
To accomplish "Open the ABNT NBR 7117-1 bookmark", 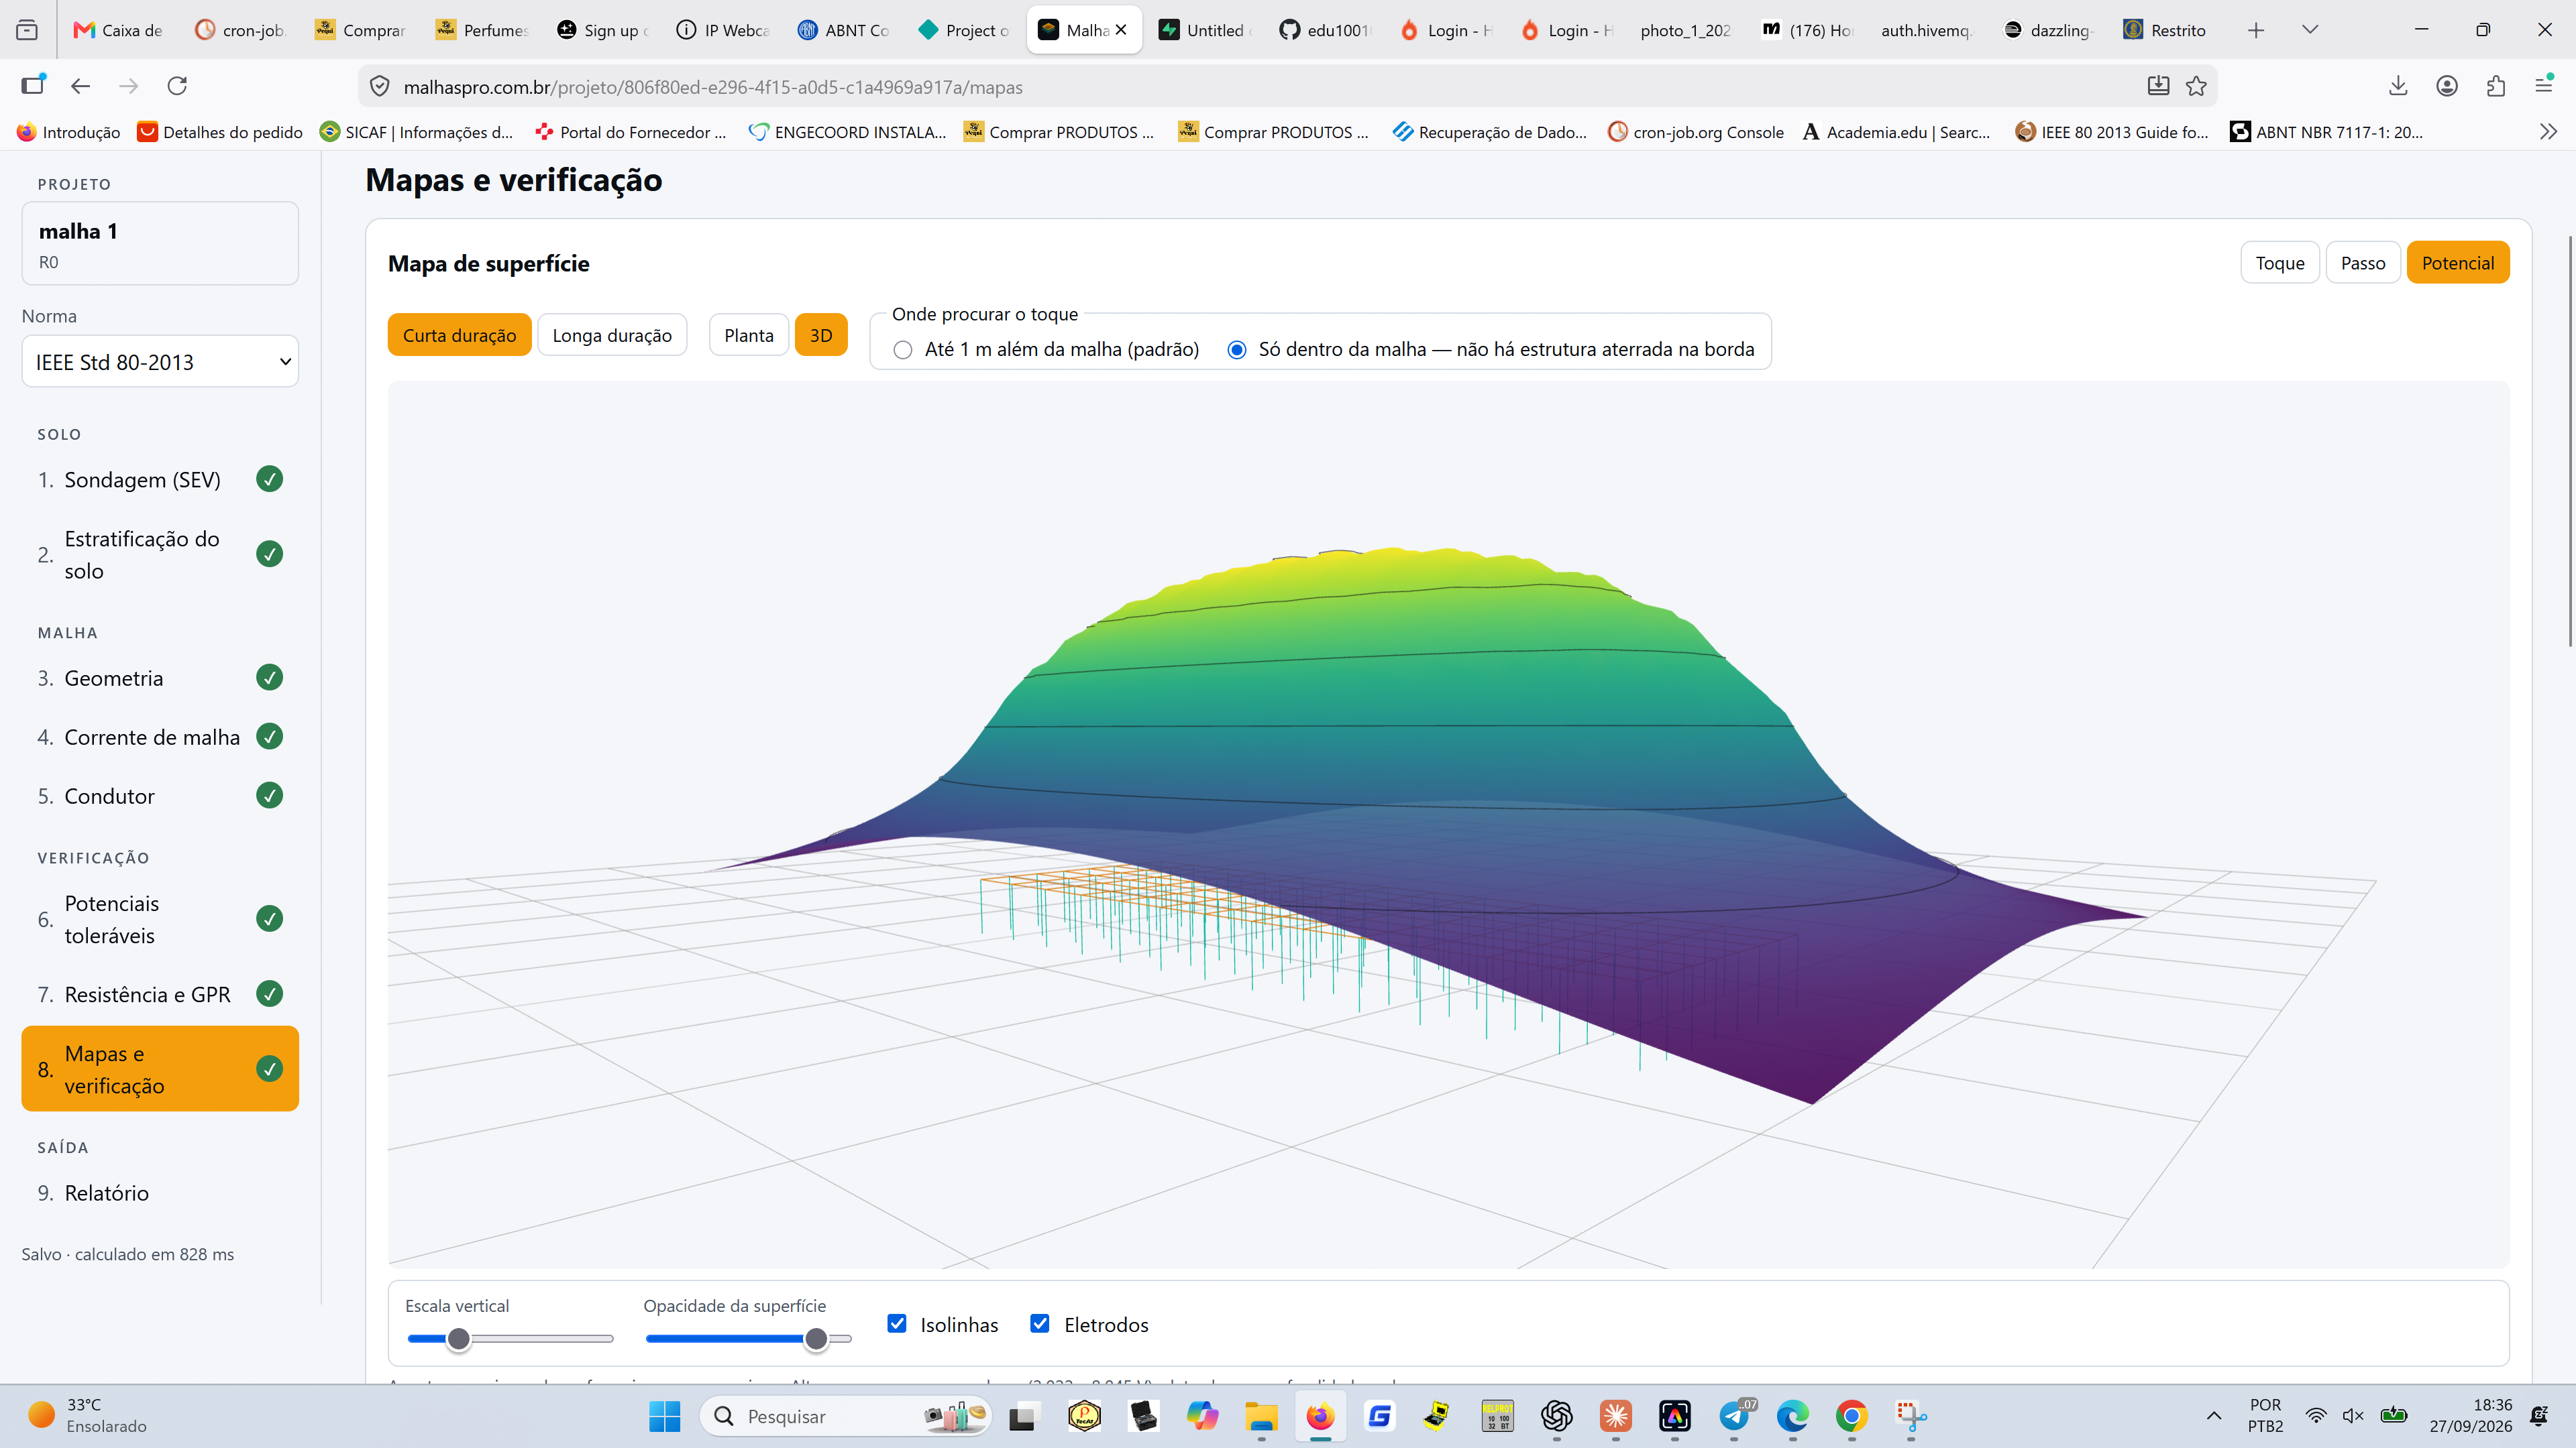I will 2327,132.
